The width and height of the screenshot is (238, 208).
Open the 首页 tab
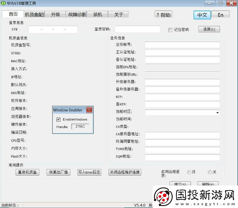pos(13,14)
